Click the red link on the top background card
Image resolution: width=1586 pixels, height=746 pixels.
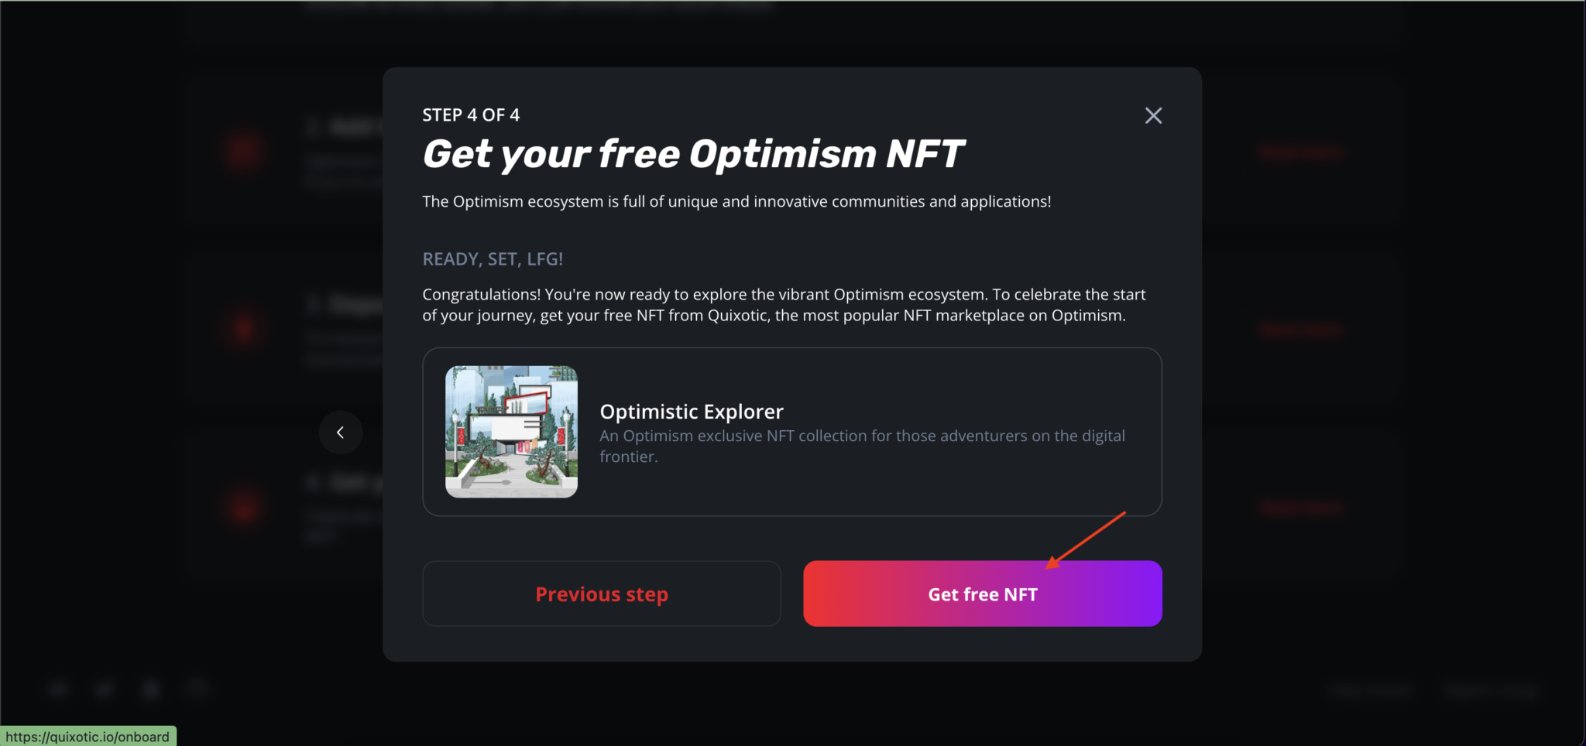(x=1299, y=152)
